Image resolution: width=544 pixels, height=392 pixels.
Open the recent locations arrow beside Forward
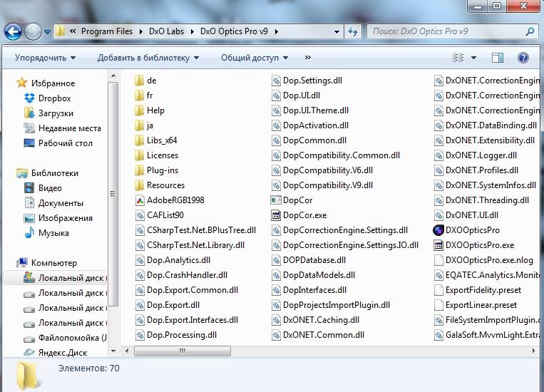click(48, 32)
